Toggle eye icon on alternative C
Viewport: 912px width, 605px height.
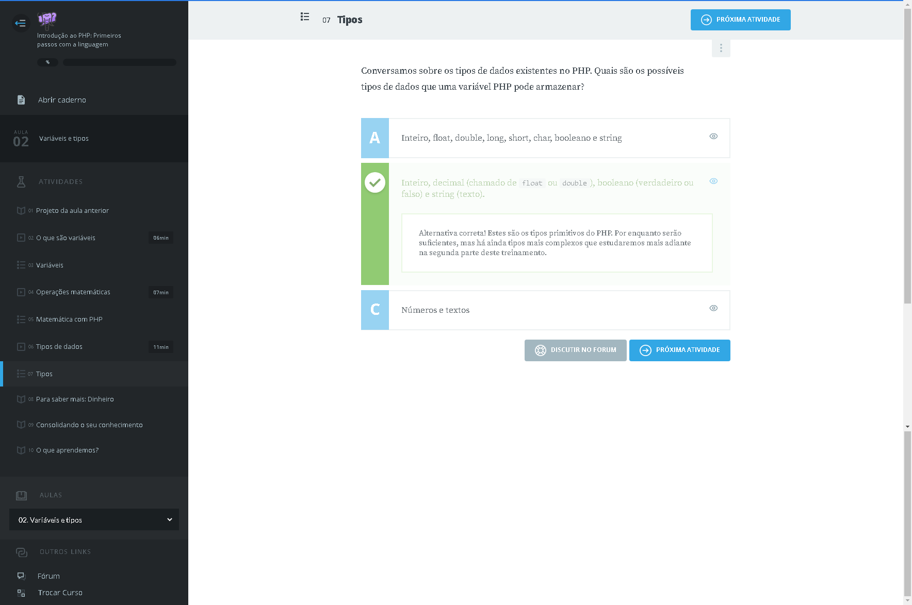[713, 308]
